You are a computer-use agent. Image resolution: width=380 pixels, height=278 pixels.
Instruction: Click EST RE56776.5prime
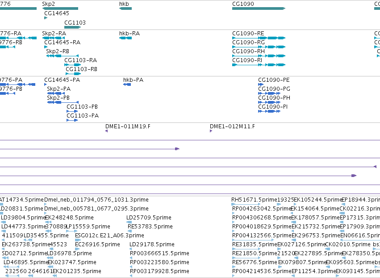click(255, 262)
